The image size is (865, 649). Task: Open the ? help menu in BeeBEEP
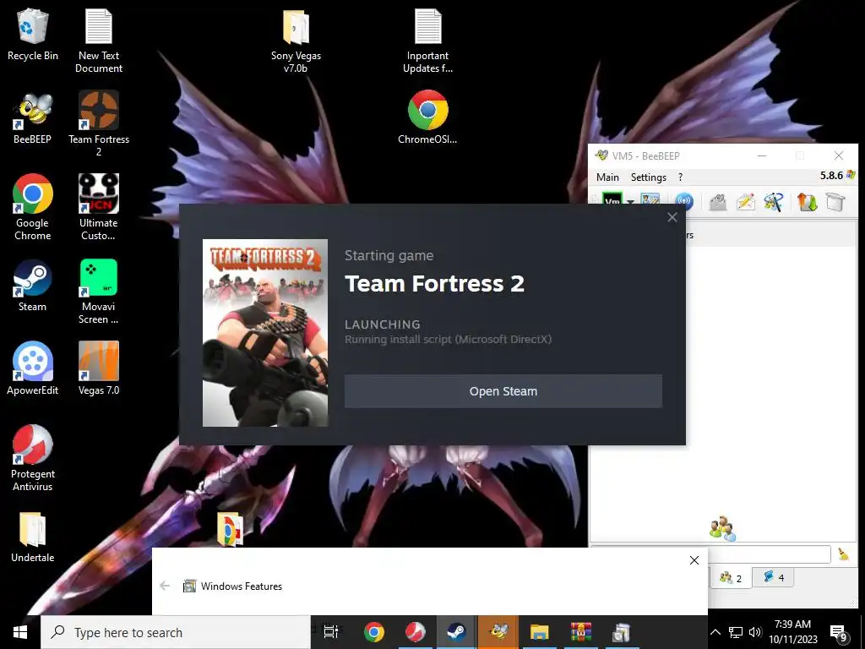pyautogui.click(x=680, y=177)
